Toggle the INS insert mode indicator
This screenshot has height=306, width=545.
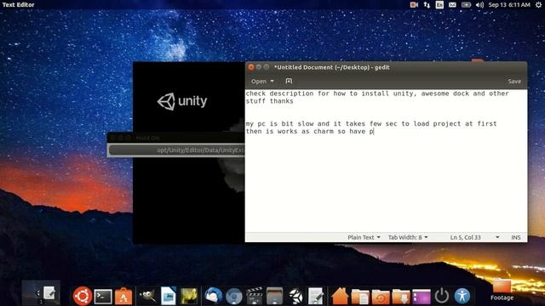coord(516,237)
